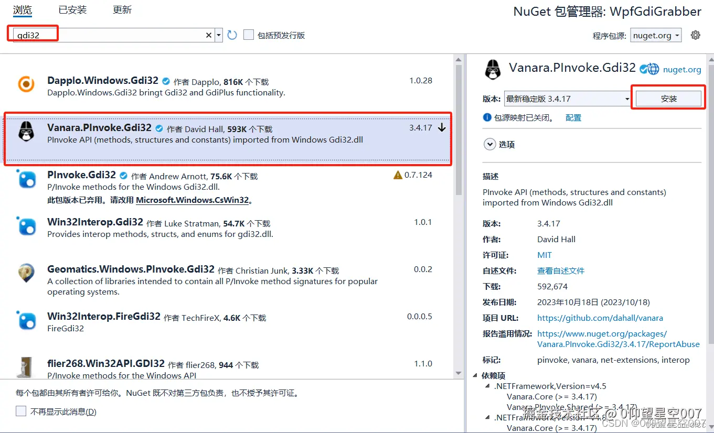Switch to the Installed tab

pyautogui.click(x=72, y=10)
